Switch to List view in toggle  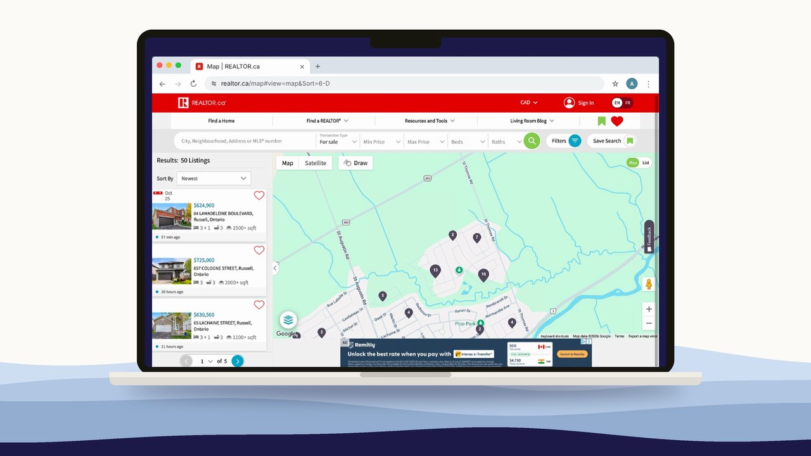coord(646,163)
